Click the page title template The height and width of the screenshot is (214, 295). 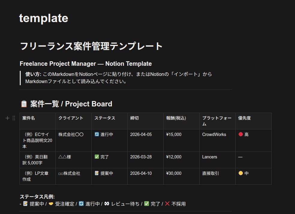coord(44,18)
